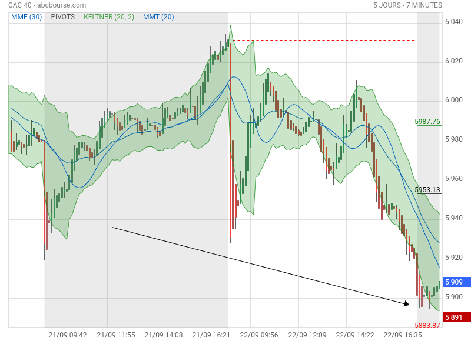Click the PIVOTS indicator label

click(63, 17)
